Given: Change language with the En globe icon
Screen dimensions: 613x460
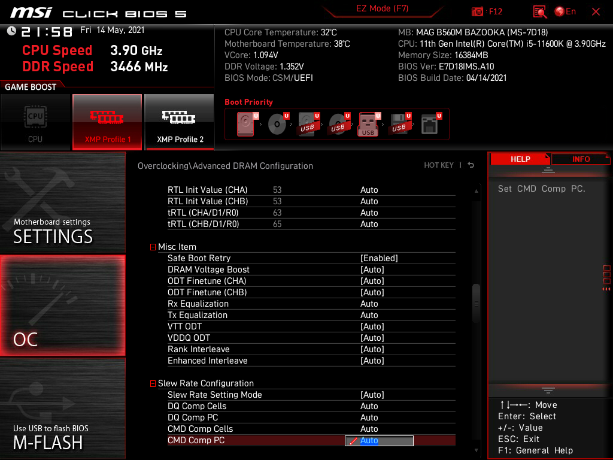Looking at the screenshot, I should click(565, 12).
